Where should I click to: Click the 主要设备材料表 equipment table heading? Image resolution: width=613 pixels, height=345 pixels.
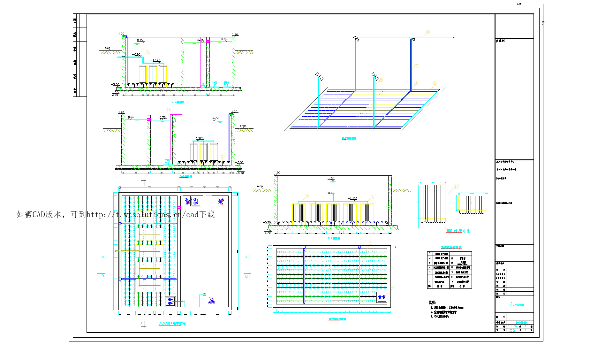[x=451, y=247]
